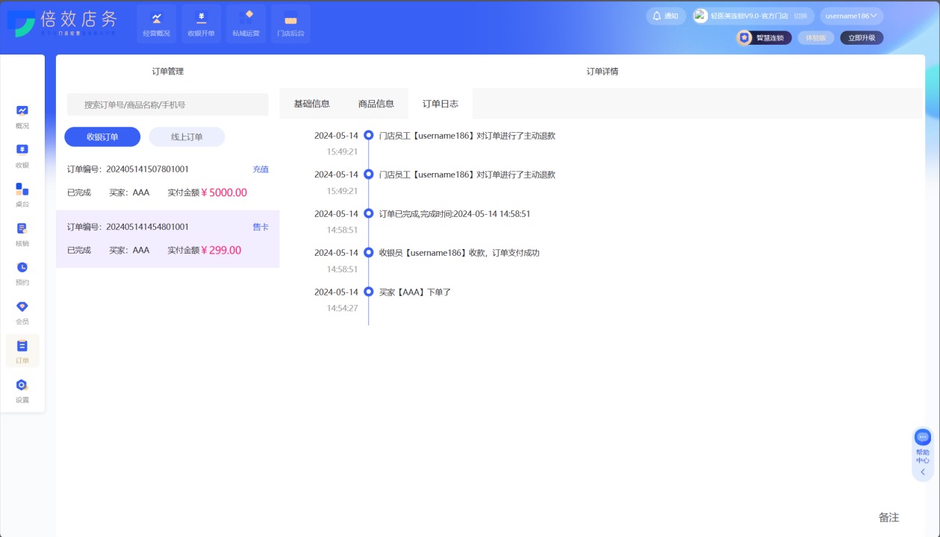Open 收银开单 from the top toolbar
The height and width of the screenshot is (537, 940).
[201, 23]
